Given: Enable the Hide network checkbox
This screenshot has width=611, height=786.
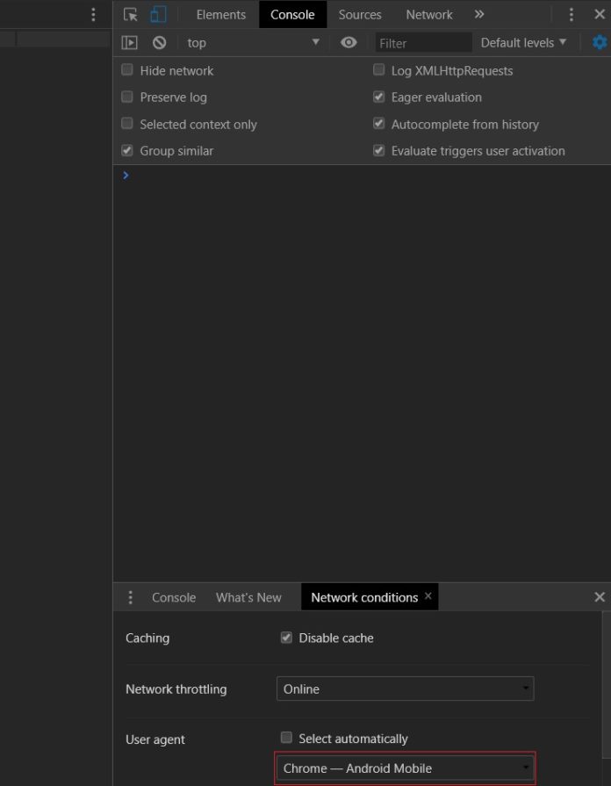Looking at the screenshot, I should pos(127,70).
